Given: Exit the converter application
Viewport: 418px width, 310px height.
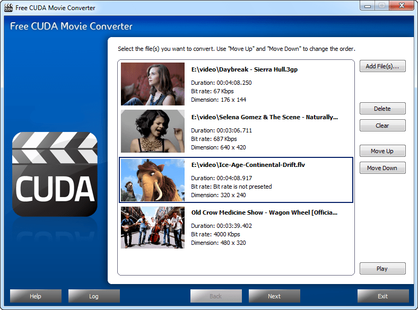Looking at the screenshot, I should [x=383, y=296].
